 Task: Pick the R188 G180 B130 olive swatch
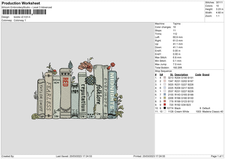coord(165,98)
